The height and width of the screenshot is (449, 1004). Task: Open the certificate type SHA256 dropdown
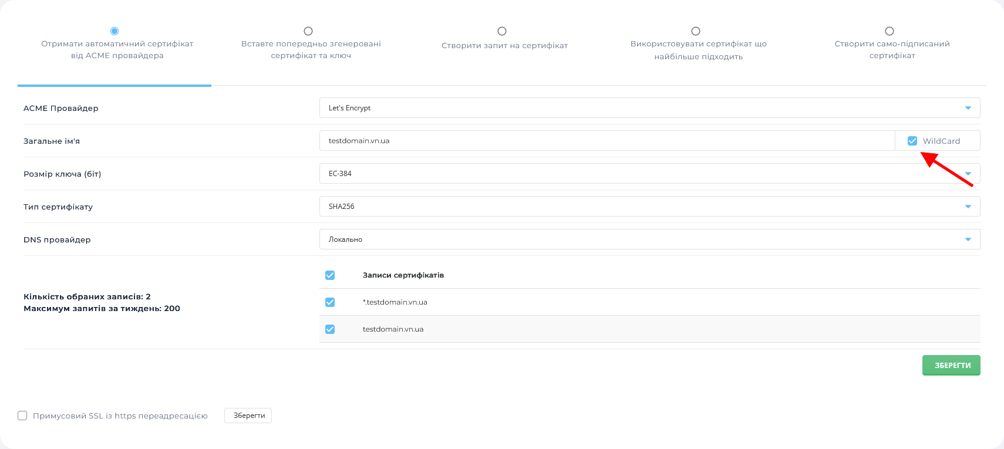(649, 207)
